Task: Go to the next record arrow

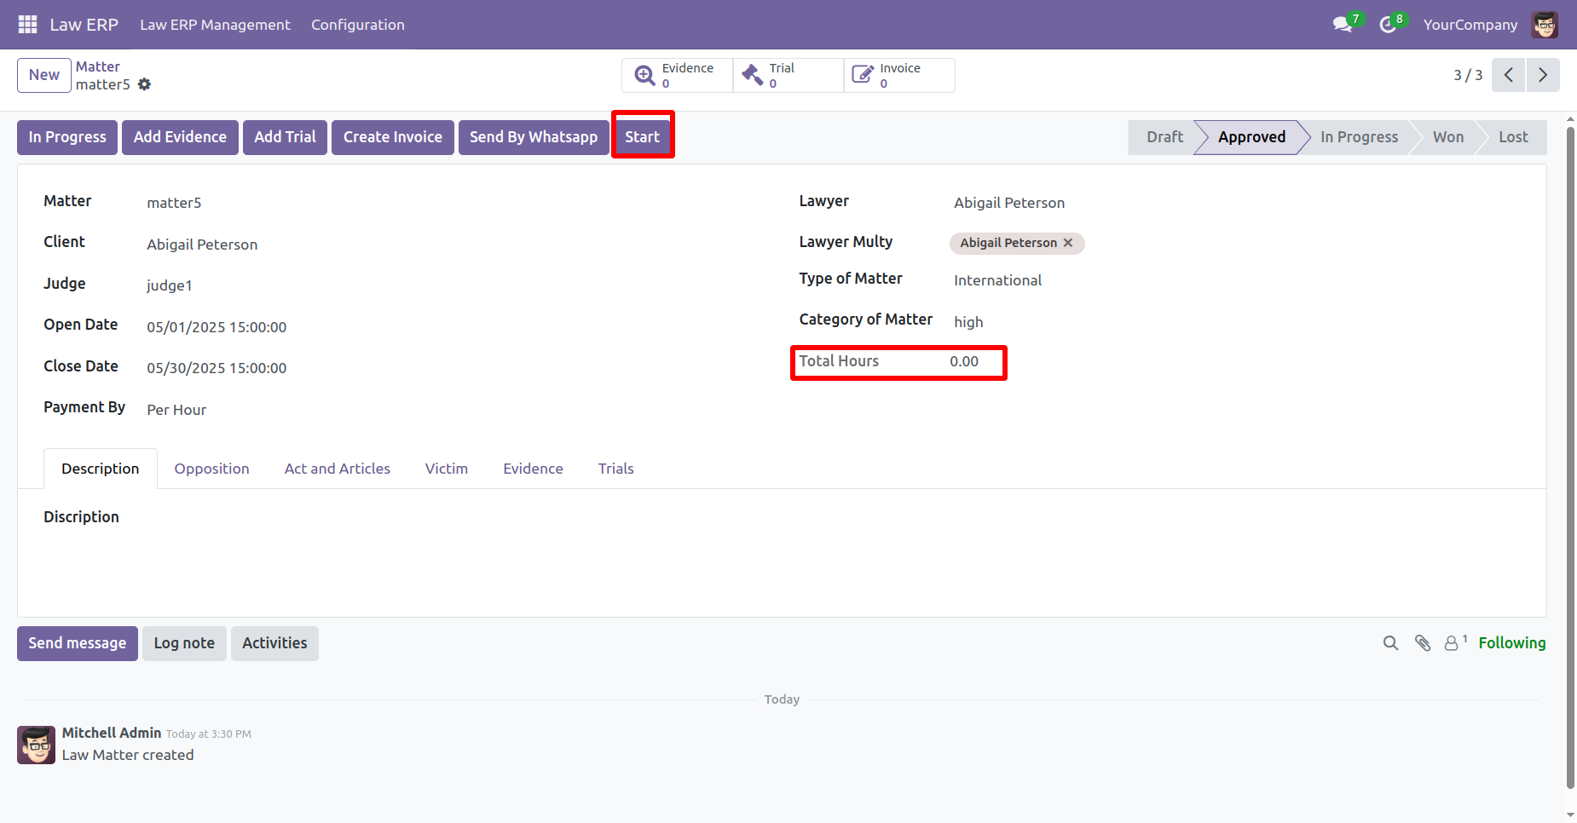Action: [x=1542, y=75]
